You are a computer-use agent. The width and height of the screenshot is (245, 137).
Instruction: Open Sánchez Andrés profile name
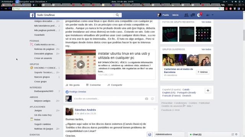click(x=85, y=110)
